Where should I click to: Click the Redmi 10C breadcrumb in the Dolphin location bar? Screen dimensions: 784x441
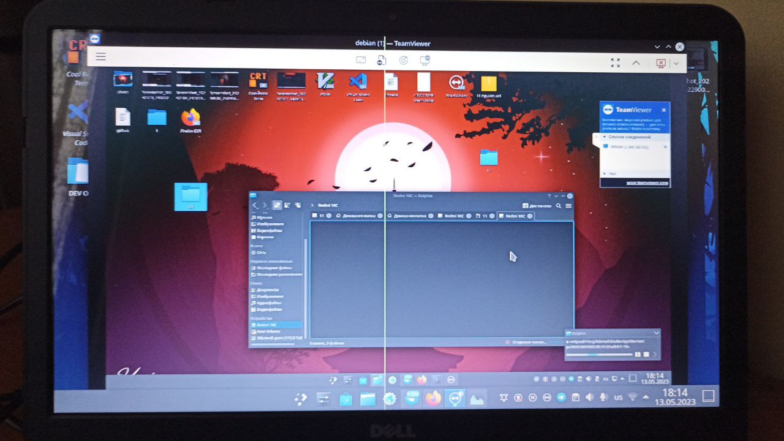tap(328, 205)
